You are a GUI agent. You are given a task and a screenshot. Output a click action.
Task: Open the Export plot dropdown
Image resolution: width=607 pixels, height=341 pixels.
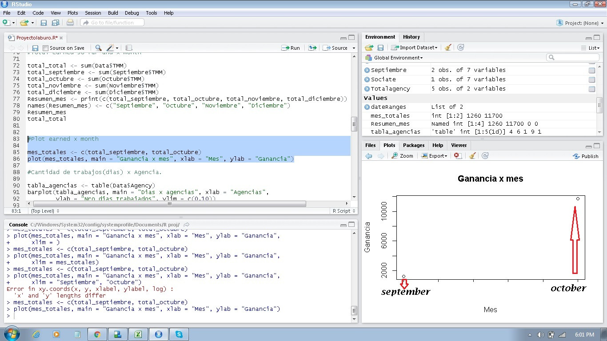(434, 156)
